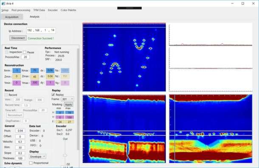Click the Disconnect button
The image size is (259, 168).
(x=18, y=38)
